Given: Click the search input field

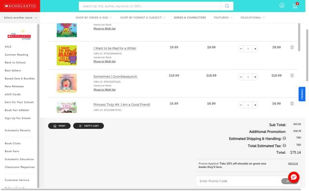Looking at the screenshot, I should pyautogui.click(x=150, y=6).
